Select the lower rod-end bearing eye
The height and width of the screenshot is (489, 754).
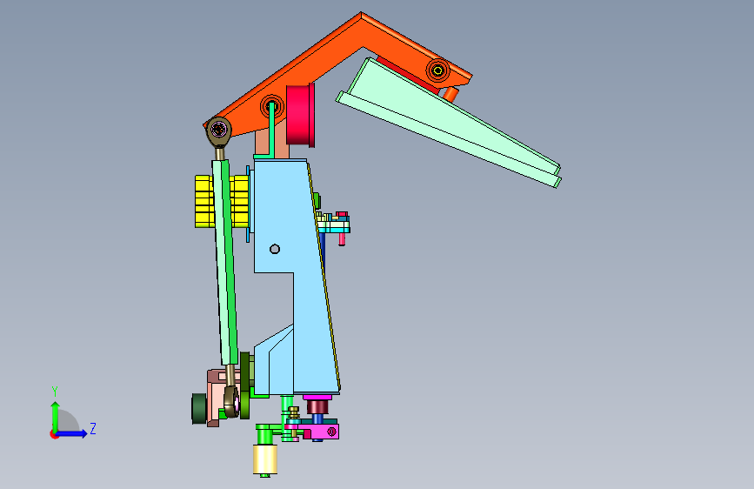pyautogui.click(x=232, y=401)
